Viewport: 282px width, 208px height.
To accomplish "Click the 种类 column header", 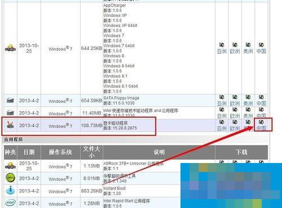I will point(10,152).
